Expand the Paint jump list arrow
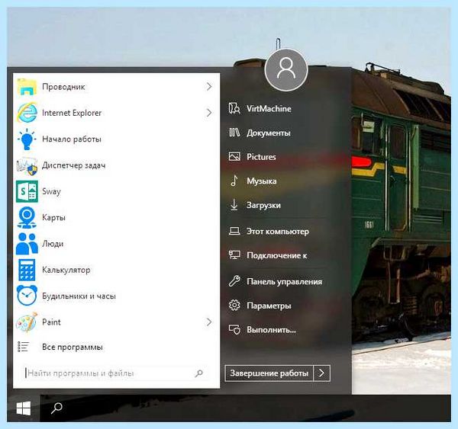The image size is (458, 429). (209, 322)
